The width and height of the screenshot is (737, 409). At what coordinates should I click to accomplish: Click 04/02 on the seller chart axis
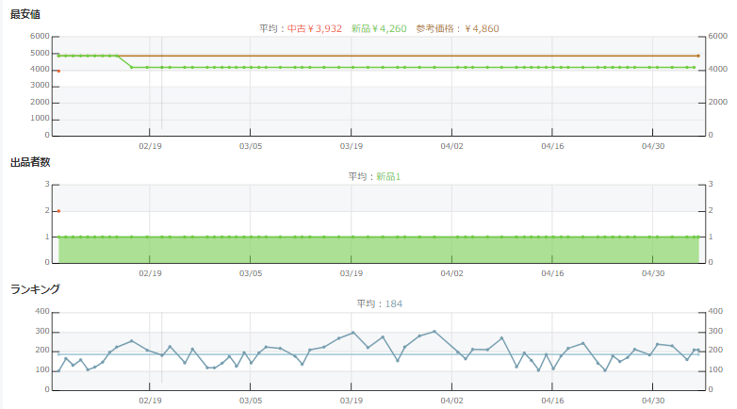point(451,273)
